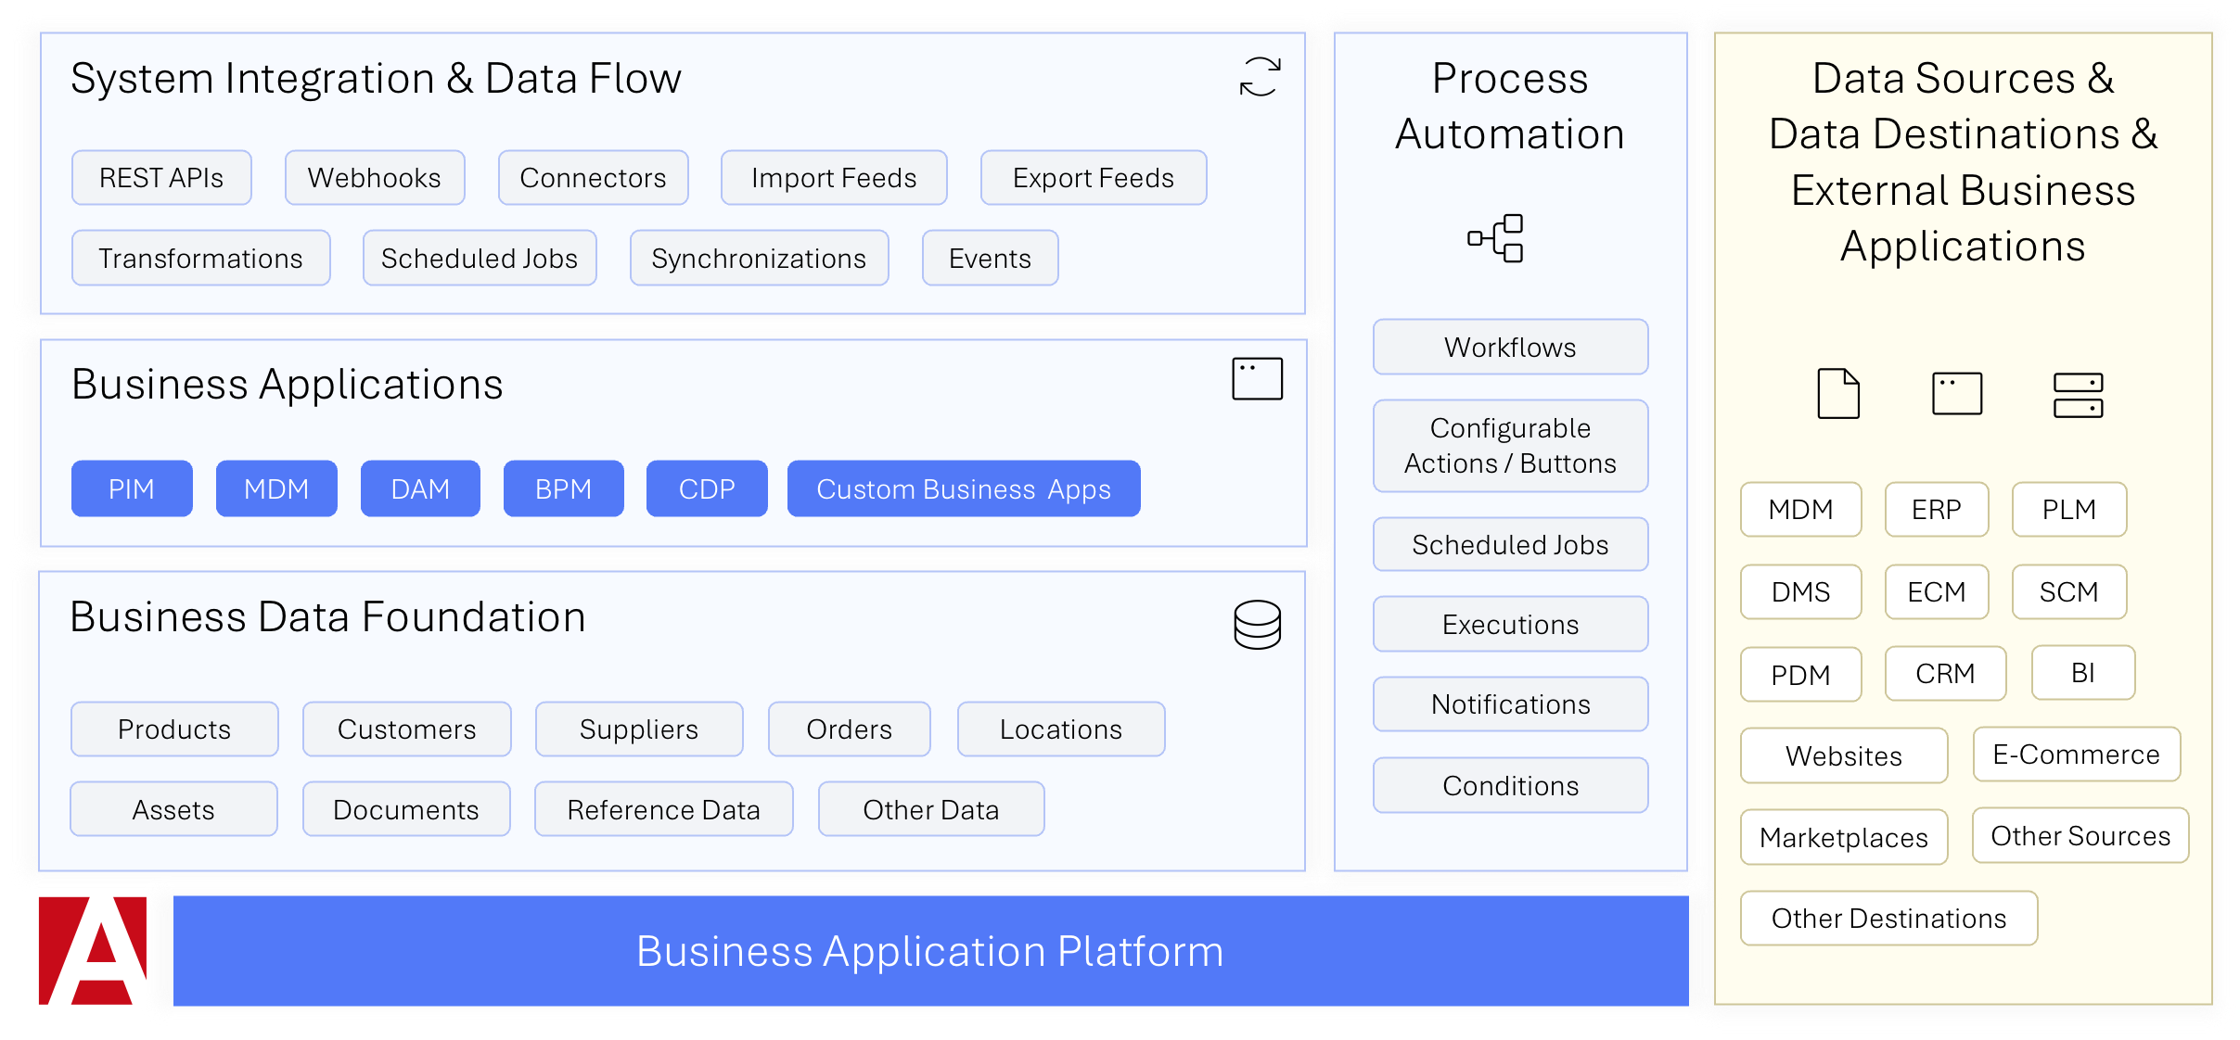Click the red A logo
The height and width of the screenshot is (1040, 2240).
[93, 950]
